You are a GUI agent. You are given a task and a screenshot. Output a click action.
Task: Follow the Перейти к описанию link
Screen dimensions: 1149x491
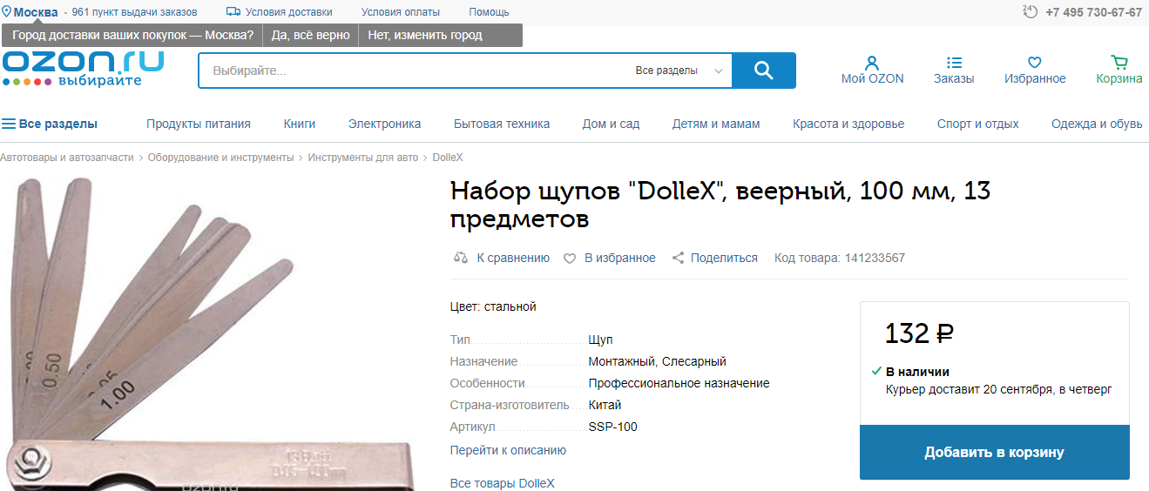pyautogui.click(x=508, y=450)
